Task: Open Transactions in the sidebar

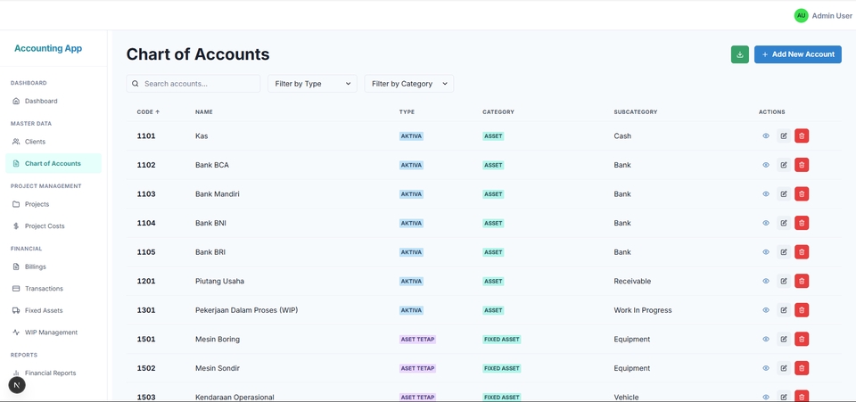Action: click(x=53, y=289)
